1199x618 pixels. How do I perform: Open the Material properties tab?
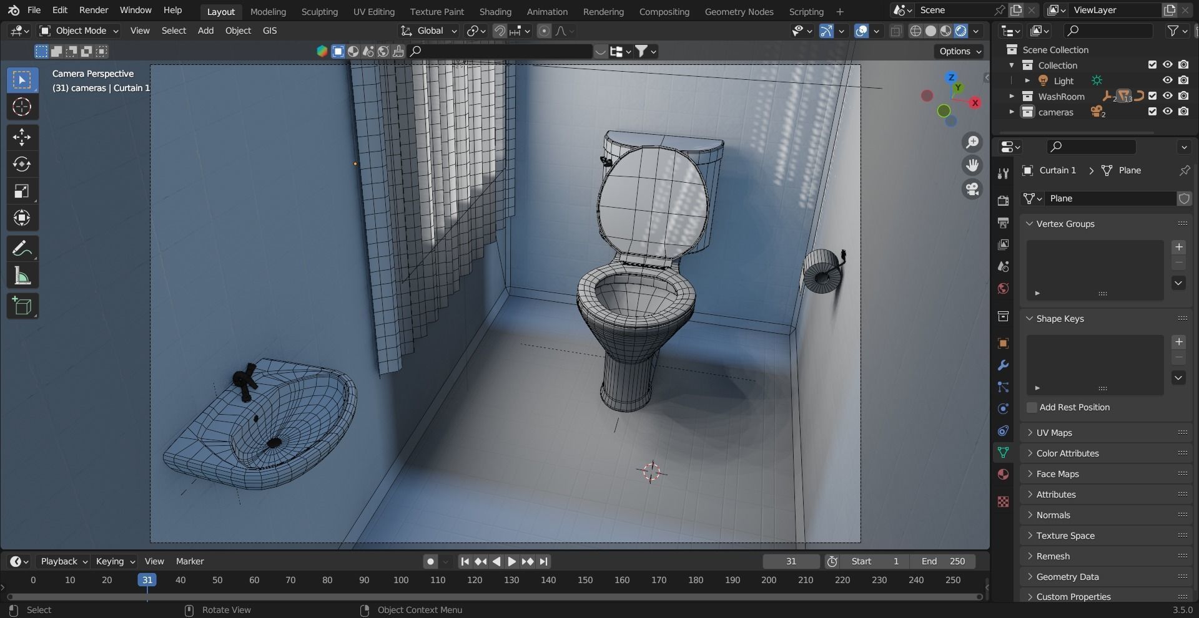(x=1003, y=474)
